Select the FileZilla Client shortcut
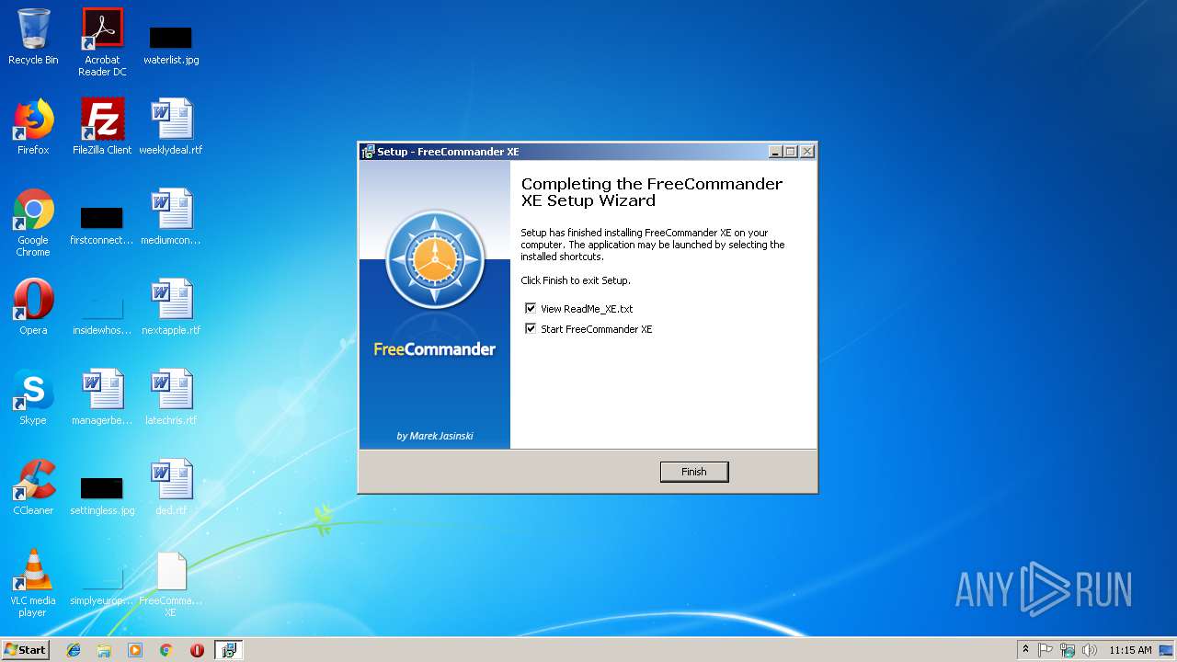The image size is (1177, 662). tap(102, 127)
